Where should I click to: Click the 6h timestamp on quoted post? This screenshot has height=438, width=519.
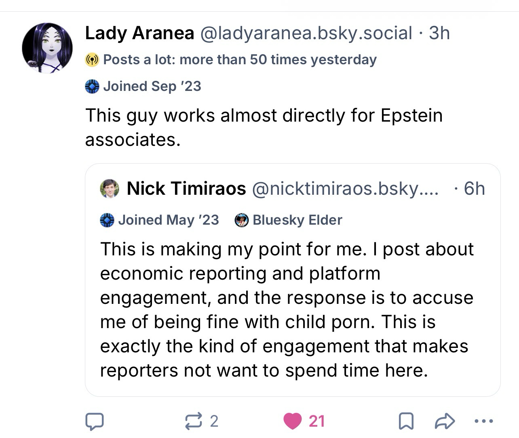pyautogui.click(x=474, y=189)
